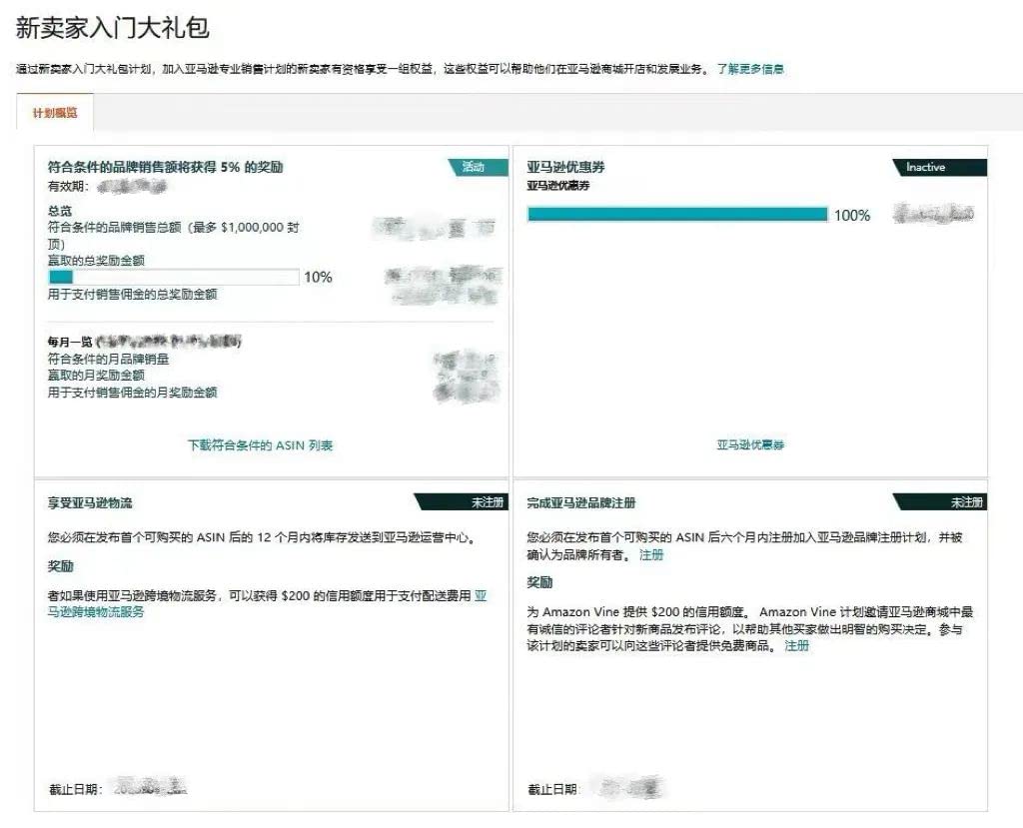Download the eligible ASIN list (下载符合条件的 ASIN 列表)

pyautogui.click(x=260, y=445)
